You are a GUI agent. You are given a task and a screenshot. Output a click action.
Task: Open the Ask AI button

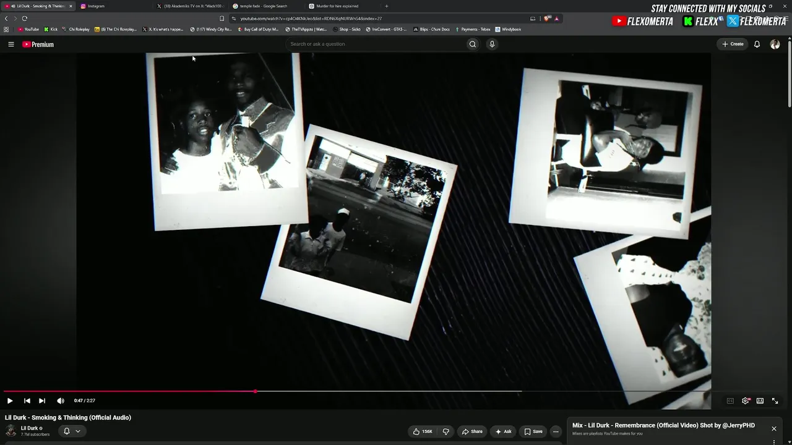point(503,431)
